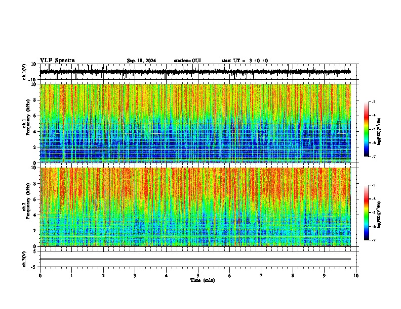Click the ch.2 log(PSD) color bar

367,213
